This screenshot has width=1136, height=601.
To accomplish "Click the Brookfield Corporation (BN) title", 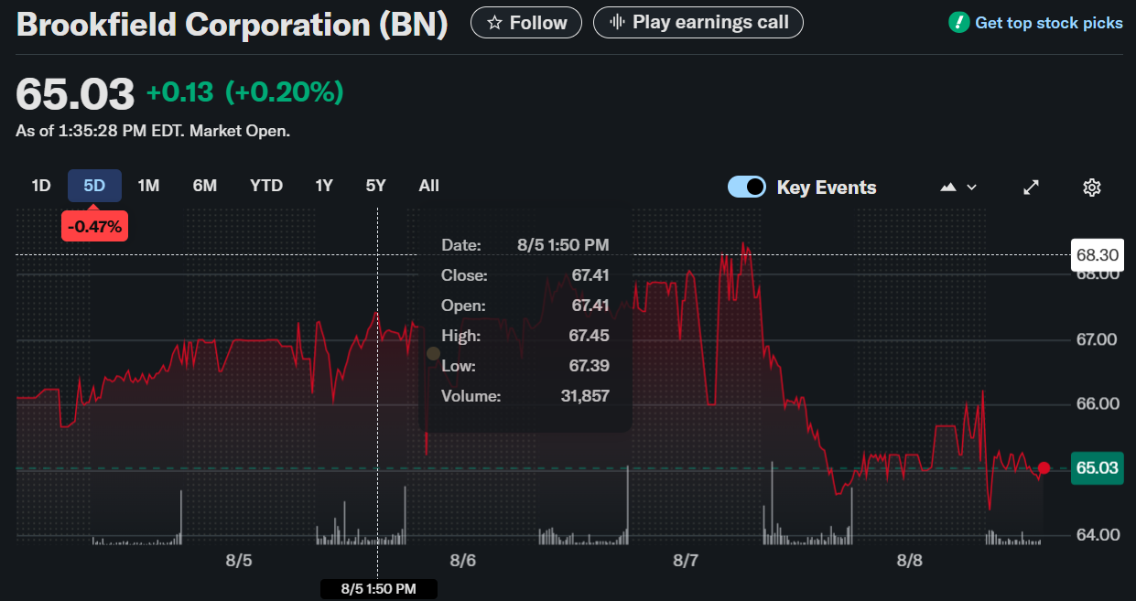I will 233,25.
